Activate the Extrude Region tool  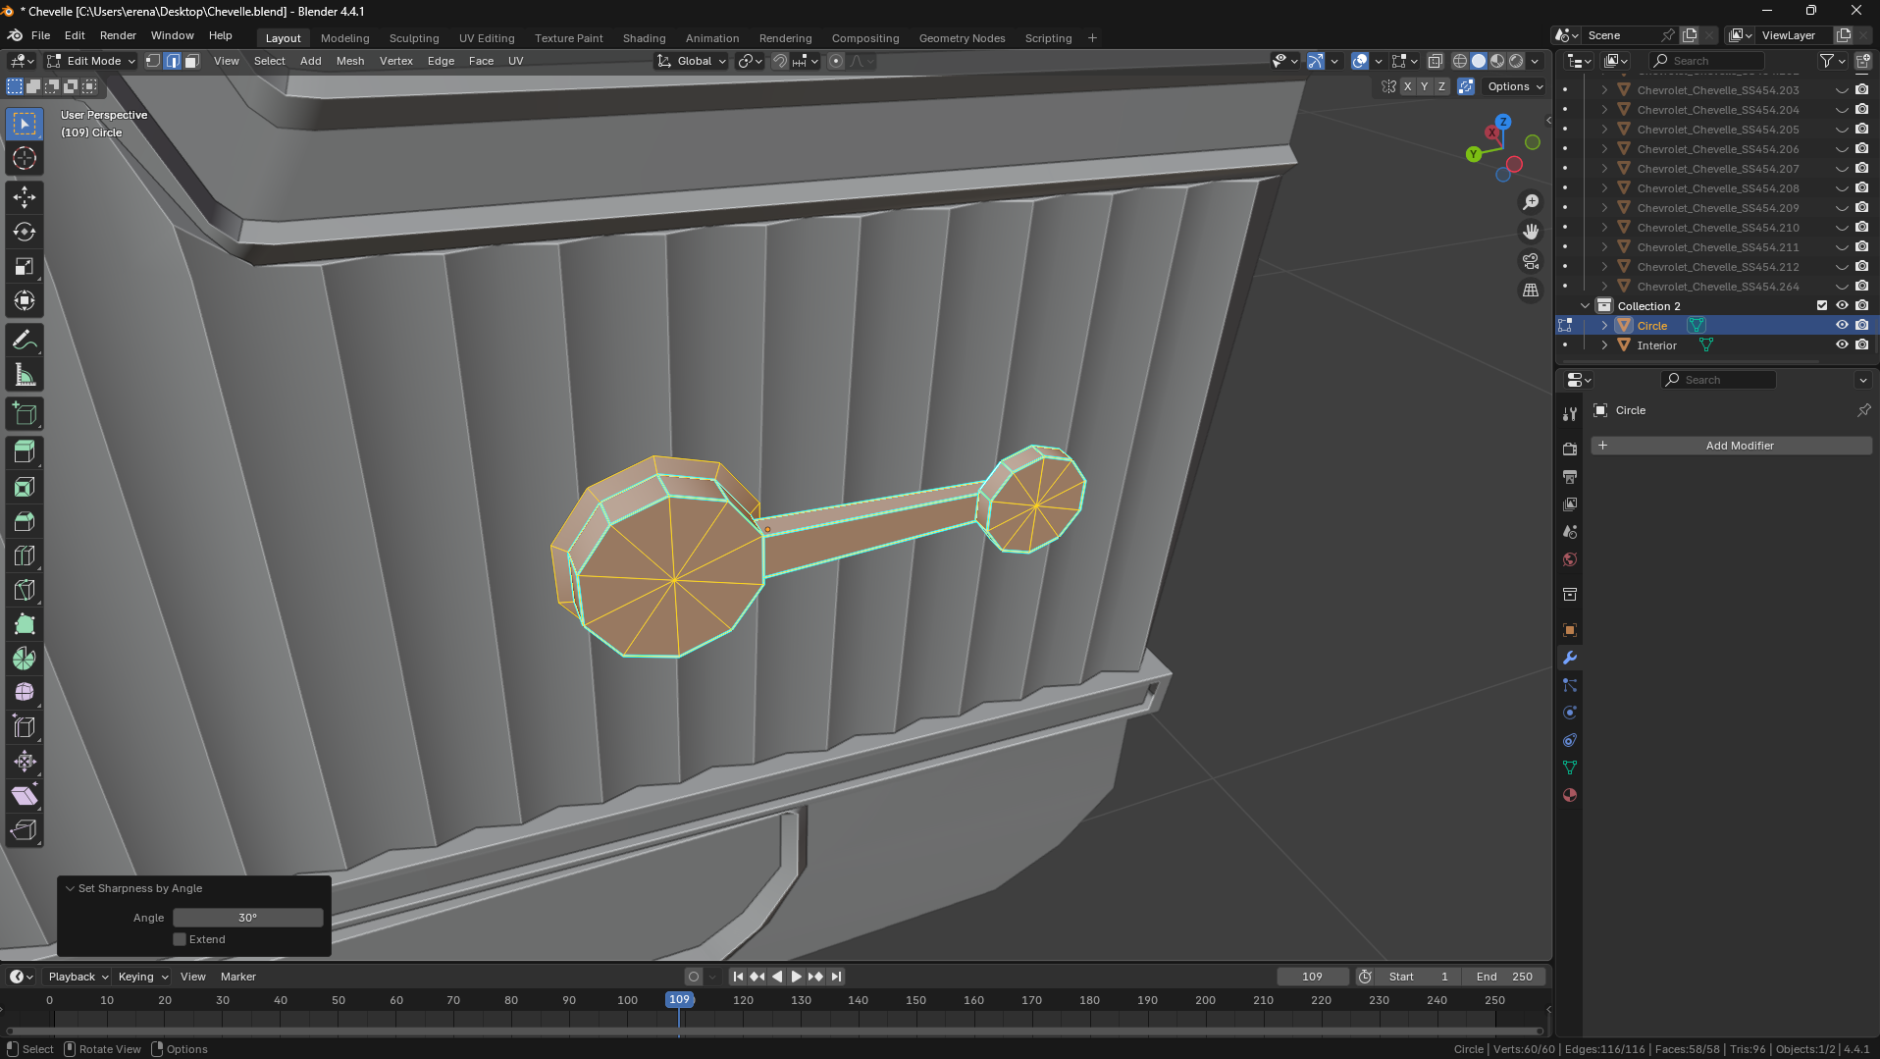click(x=25, y=452)
